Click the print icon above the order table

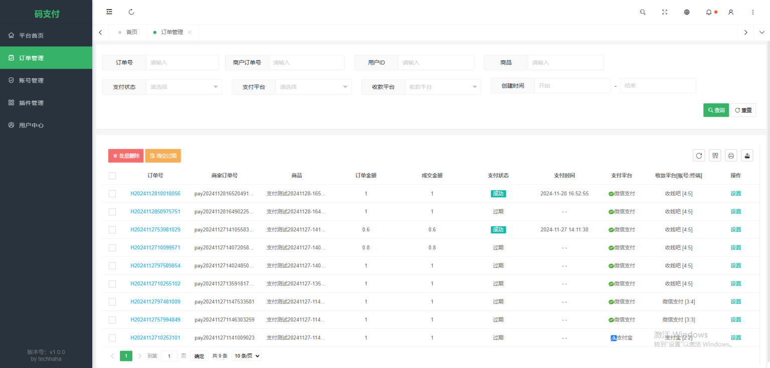pyautogui.click(x=731, y=155)
